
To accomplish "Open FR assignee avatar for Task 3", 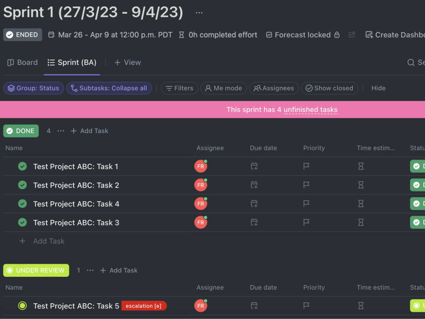I will (x=201, y=222).
